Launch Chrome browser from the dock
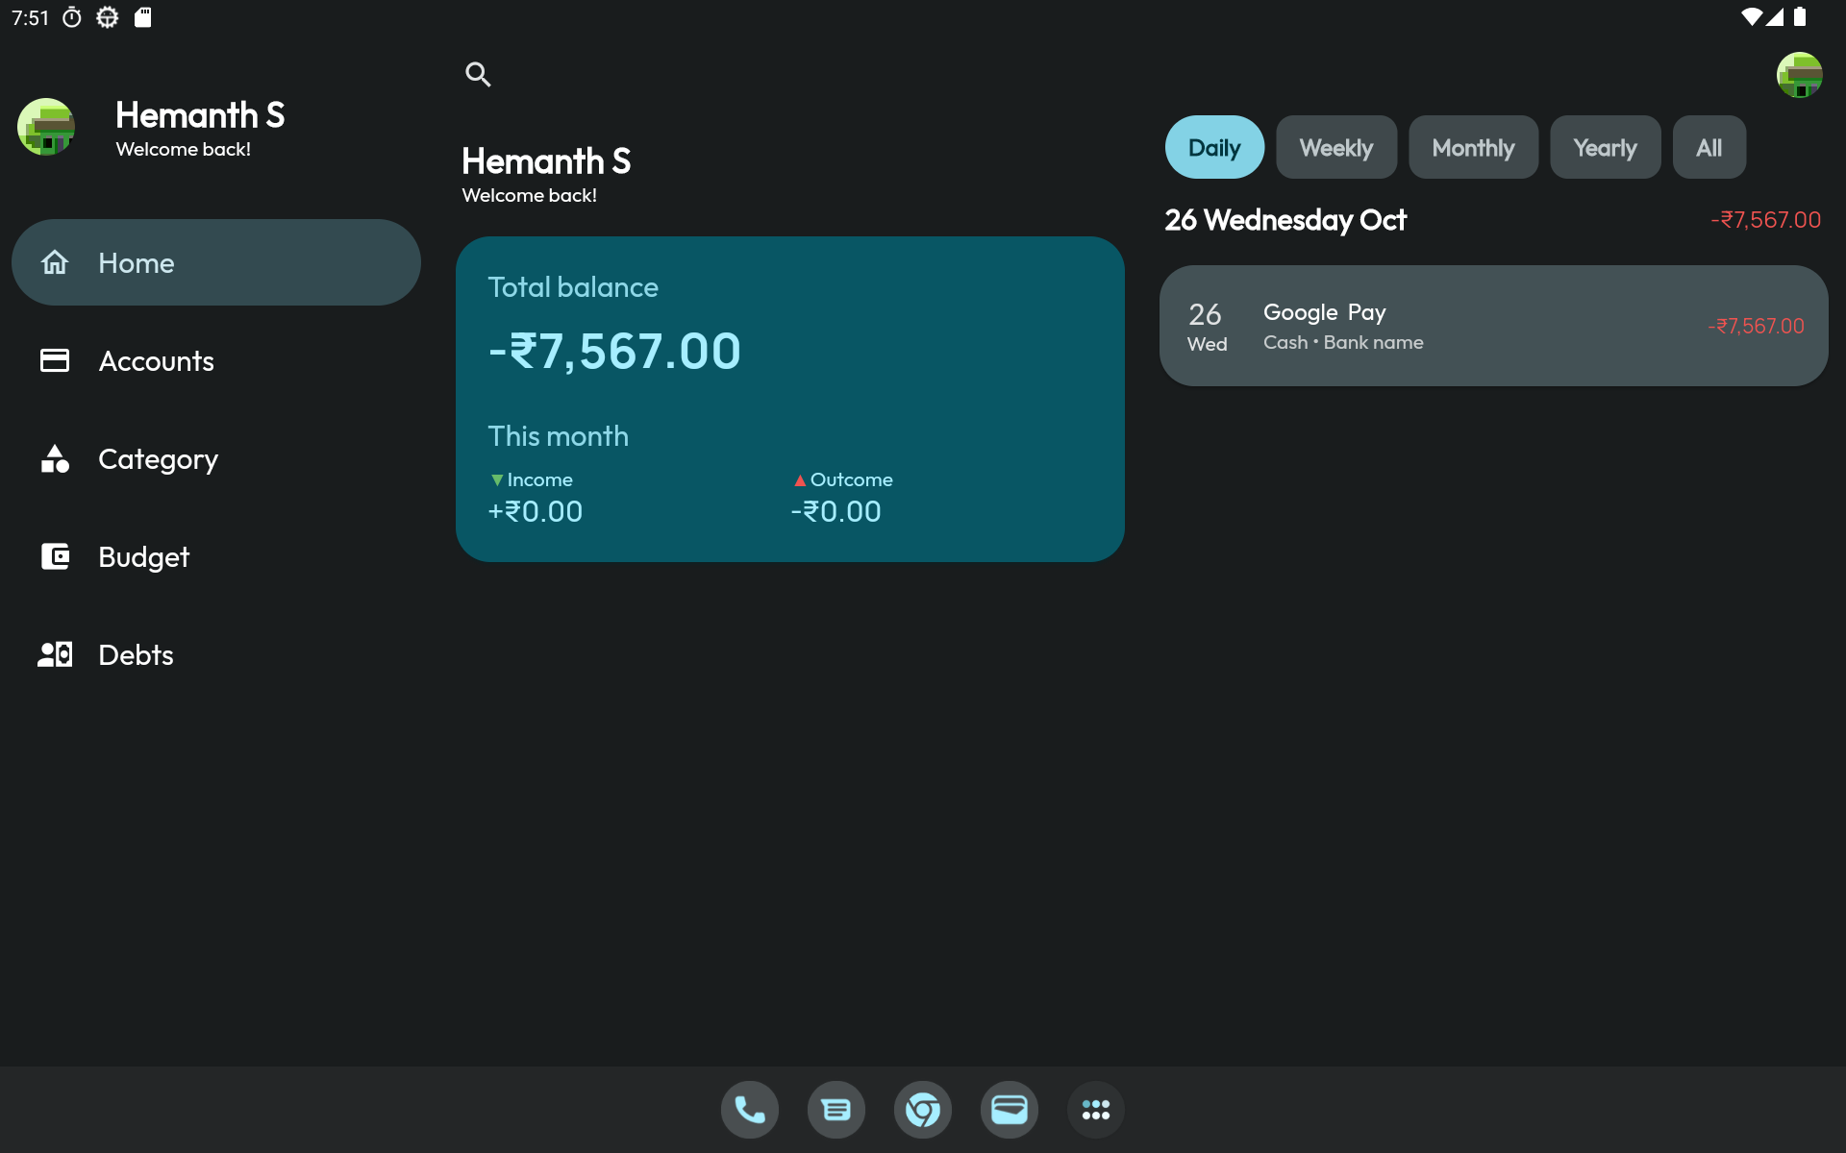Image resolution: width=1846 pixels, height=1153 pixels. pyautogui.click(x=923, y=1110)
